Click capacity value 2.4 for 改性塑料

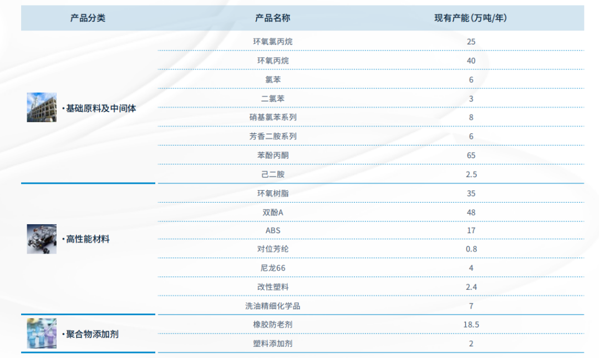pyautogui.click(x=471, y=287)
